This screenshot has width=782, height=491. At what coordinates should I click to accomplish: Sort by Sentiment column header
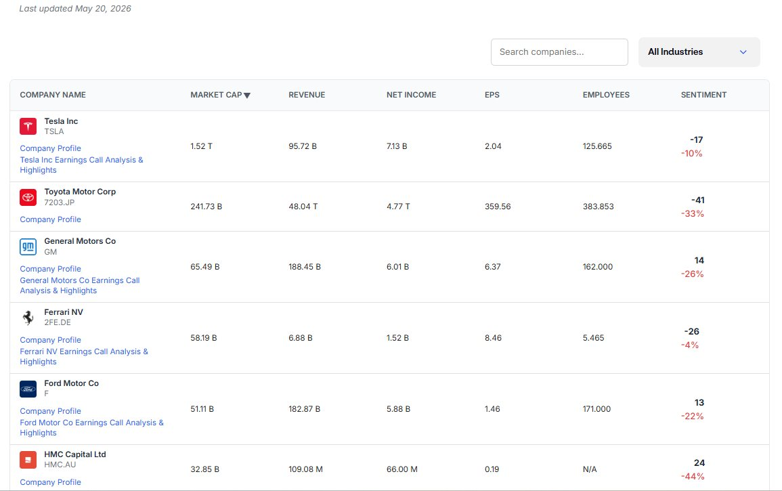pos(703,95)
